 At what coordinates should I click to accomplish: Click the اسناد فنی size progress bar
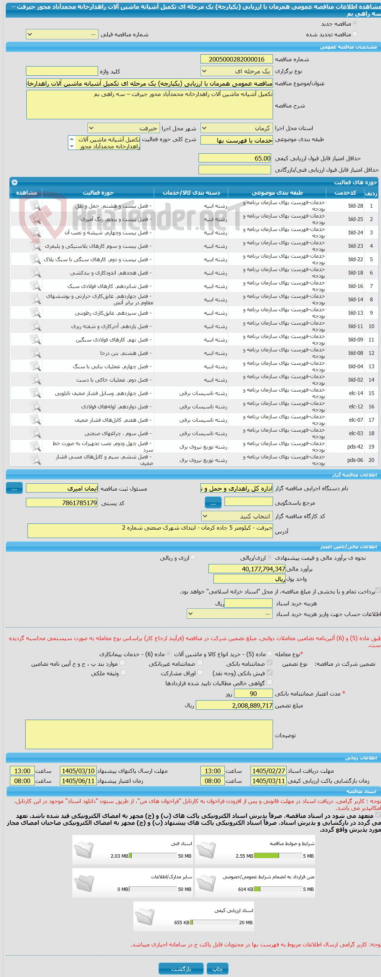[x=153, y=856]
